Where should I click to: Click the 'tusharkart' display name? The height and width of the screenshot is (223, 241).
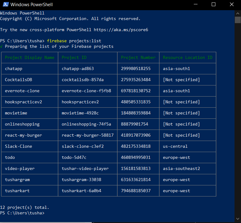17,191
